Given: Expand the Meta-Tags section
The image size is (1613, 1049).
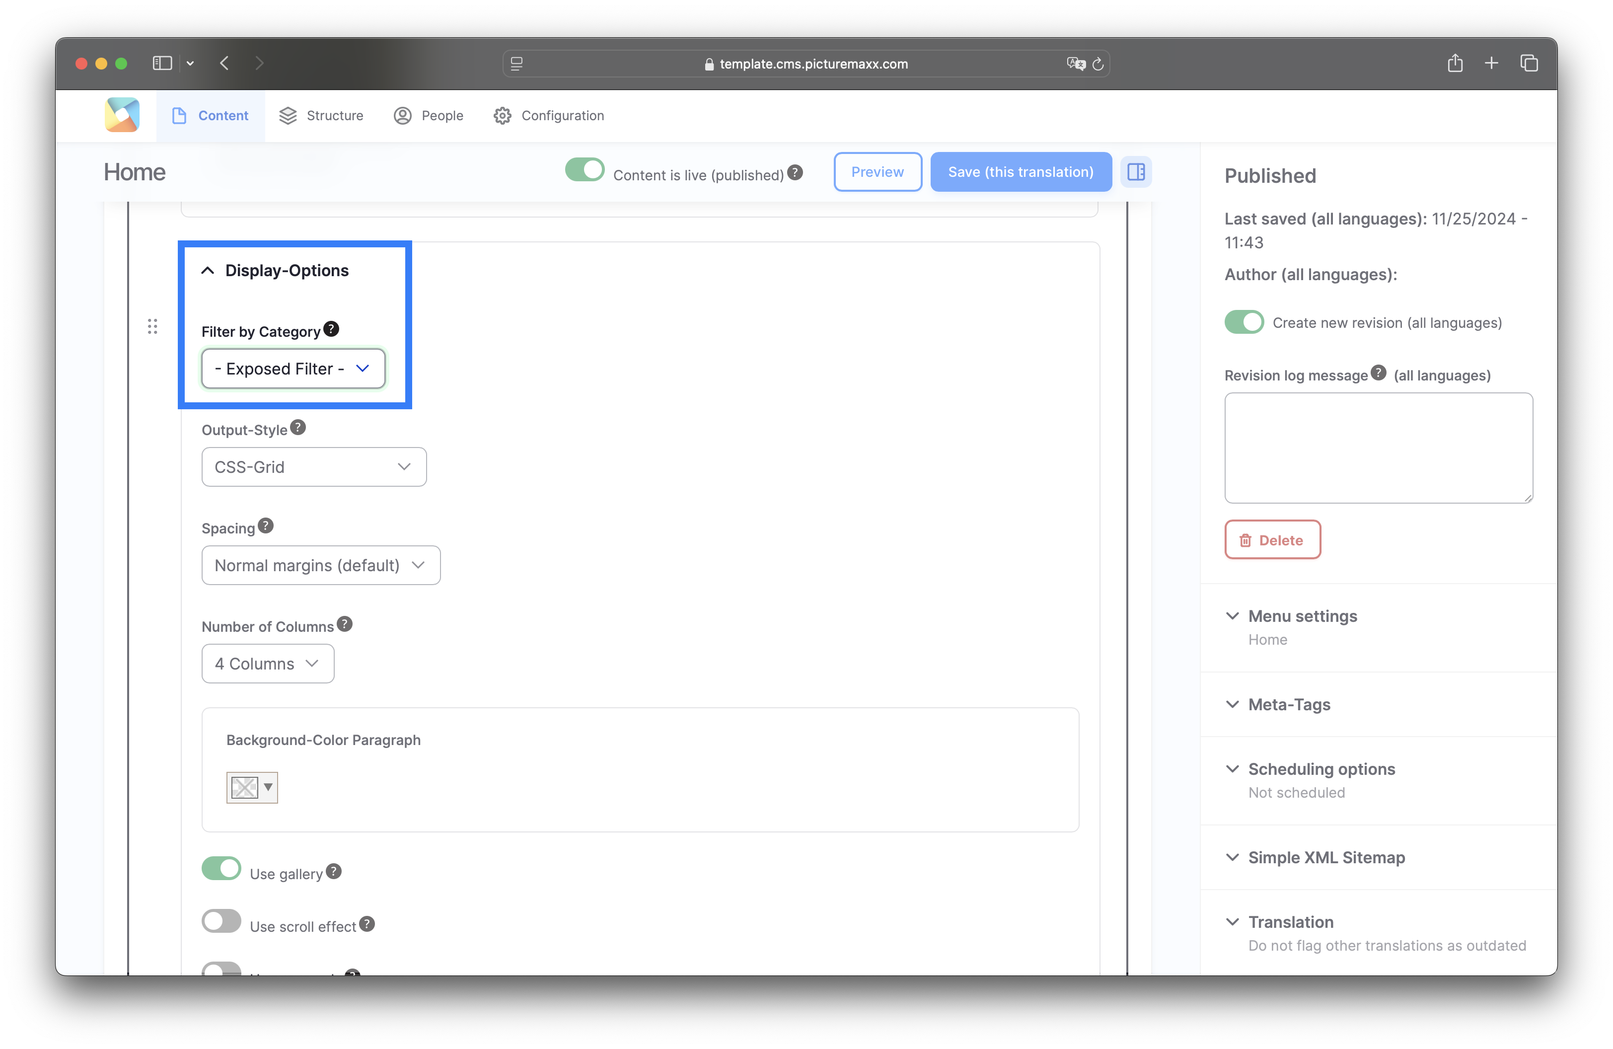Looking at the screenshot, I should click(x=1289, y=705).
